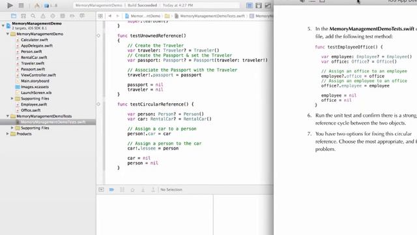Open the related items grid icon
Image resolution: width=417 pixels, height=235 pixels.
pos(100,16)
